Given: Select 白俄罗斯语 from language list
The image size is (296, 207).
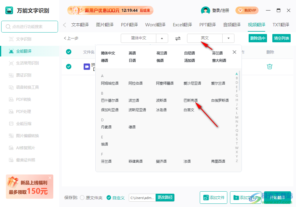Looking at the screenshot, I should click(x=220, y=101).
